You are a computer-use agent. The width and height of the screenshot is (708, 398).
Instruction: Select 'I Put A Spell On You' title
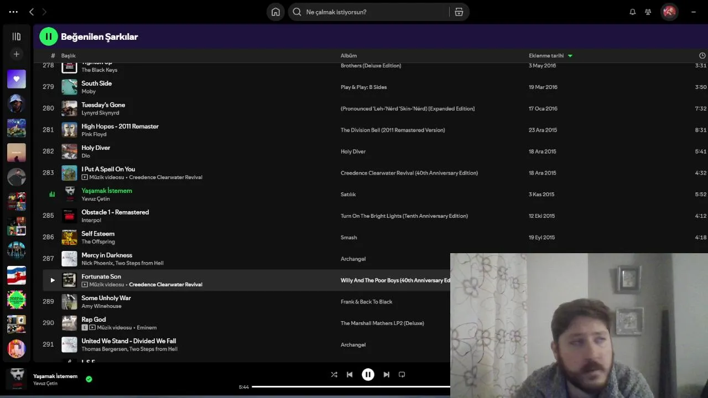108,169
